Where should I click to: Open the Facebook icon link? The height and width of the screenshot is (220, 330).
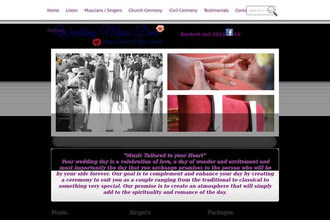pyautogui.click(x=229, y=32)
